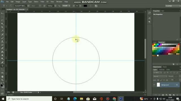This screenshot has height=101, width=181.
Task: Select the Eraser tool
Action: [2, 48]
